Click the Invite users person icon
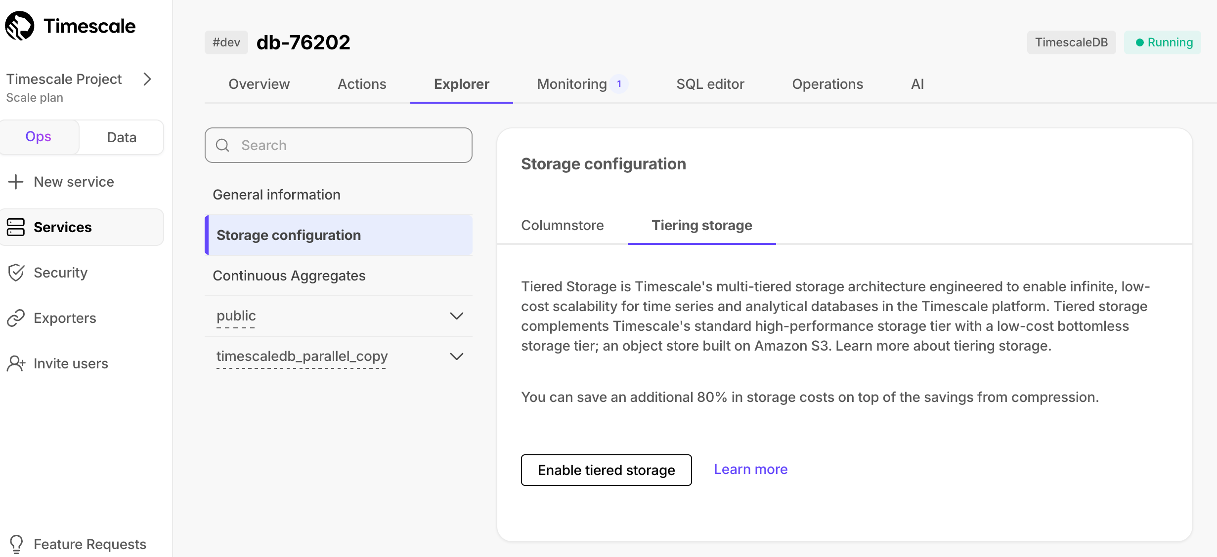1217x557 pixels. [x=16, y=363]
